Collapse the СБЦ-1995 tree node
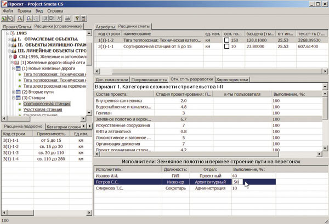Image resolution: width=329 pixels, height=224 pixels. (x=11, y=57)
